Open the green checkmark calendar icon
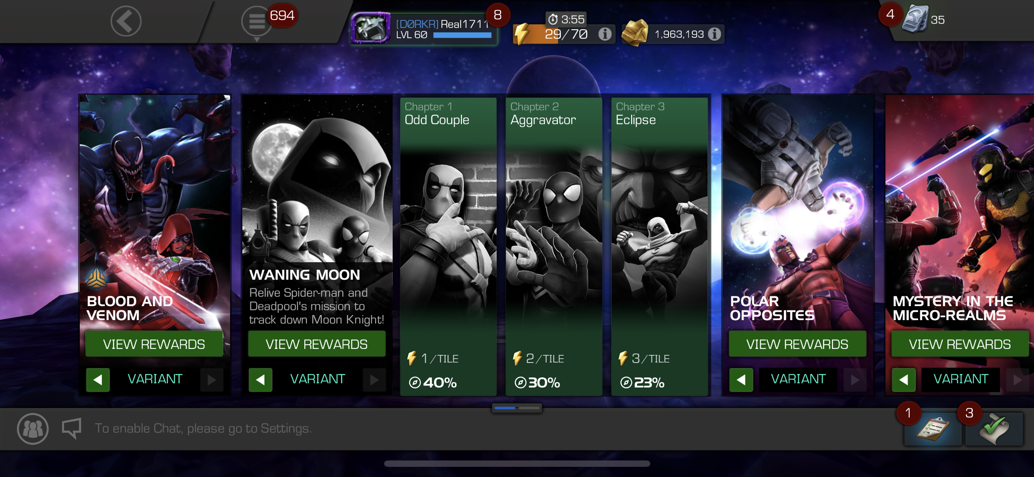Image resolution: width=1034 pixels, height=477 pixels. [x=994, y=428]
